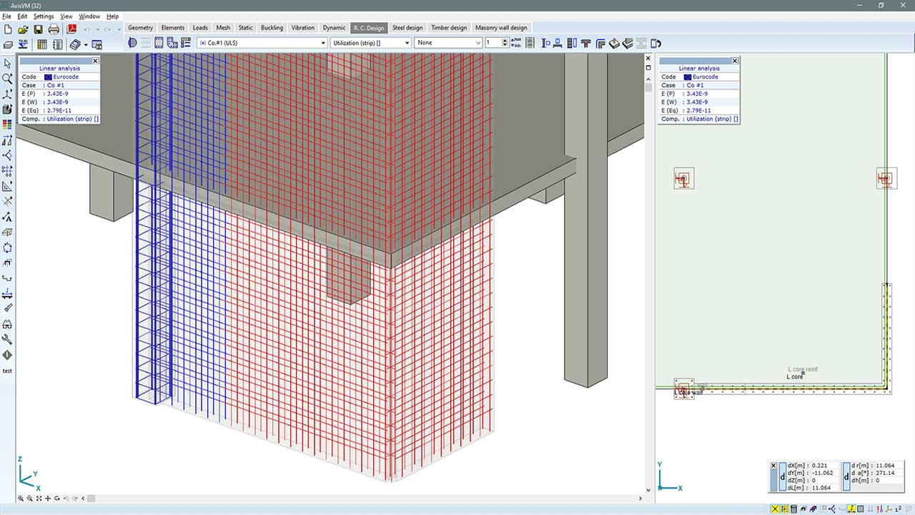Export to 3D PDF with red PDF icon
The width and height of the screenshot is (915, 515).
(71, 29)
